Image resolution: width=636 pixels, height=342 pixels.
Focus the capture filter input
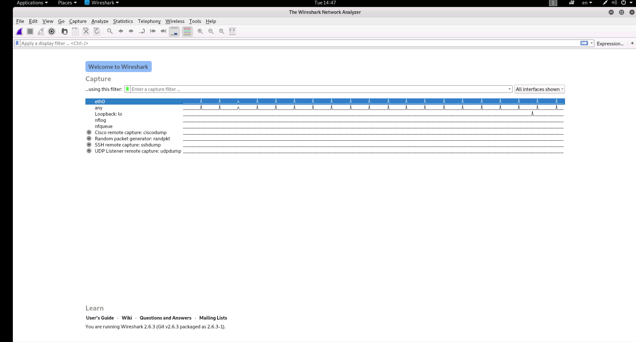click(319, 89)
